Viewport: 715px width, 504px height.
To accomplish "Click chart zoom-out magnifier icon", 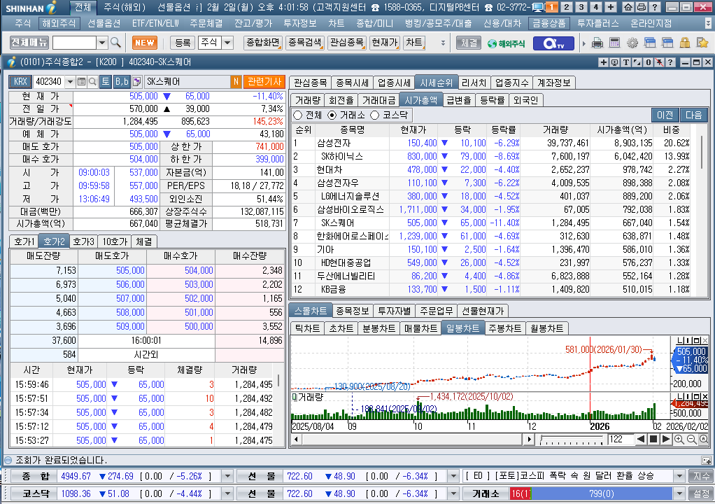I will tap(691, 439).
